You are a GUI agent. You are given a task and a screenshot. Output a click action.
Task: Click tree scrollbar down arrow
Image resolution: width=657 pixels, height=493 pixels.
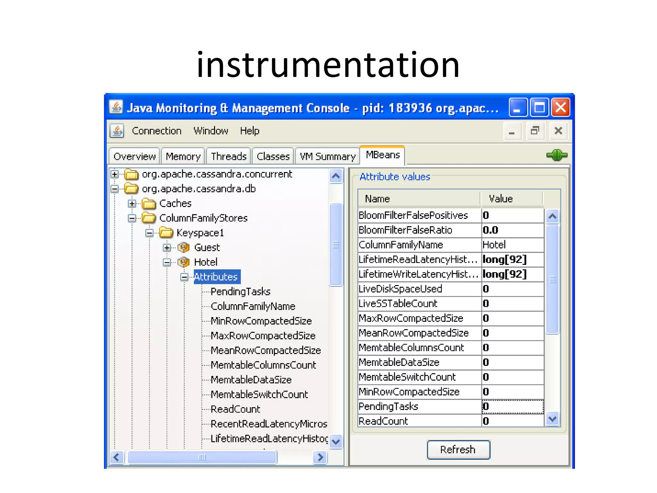[336, 442]
